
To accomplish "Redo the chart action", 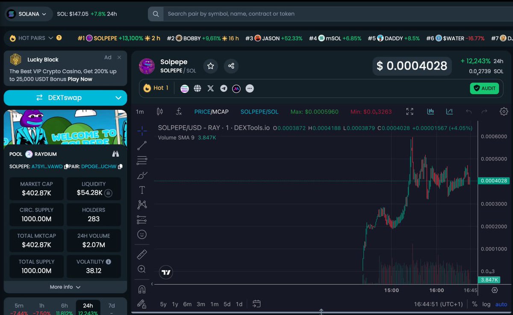I will [484, 112].
